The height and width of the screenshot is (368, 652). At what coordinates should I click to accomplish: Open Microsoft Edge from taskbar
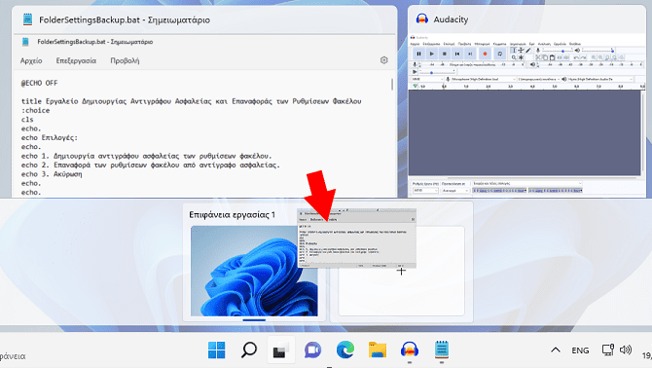click(x=345, y=350)
